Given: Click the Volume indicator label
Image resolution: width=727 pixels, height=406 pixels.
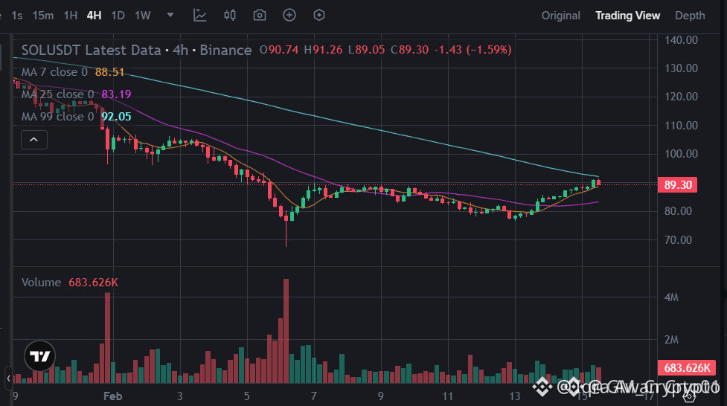Looking at the screenshot, I should tap(41, 283).
